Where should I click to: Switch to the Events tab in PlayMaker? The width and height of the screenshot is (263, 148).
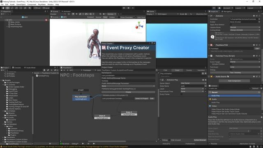(189, 70)
